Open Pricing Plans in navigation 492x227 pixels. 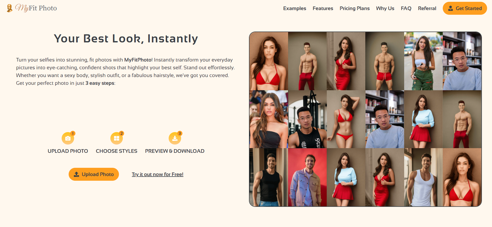click(x=354, y=8)
